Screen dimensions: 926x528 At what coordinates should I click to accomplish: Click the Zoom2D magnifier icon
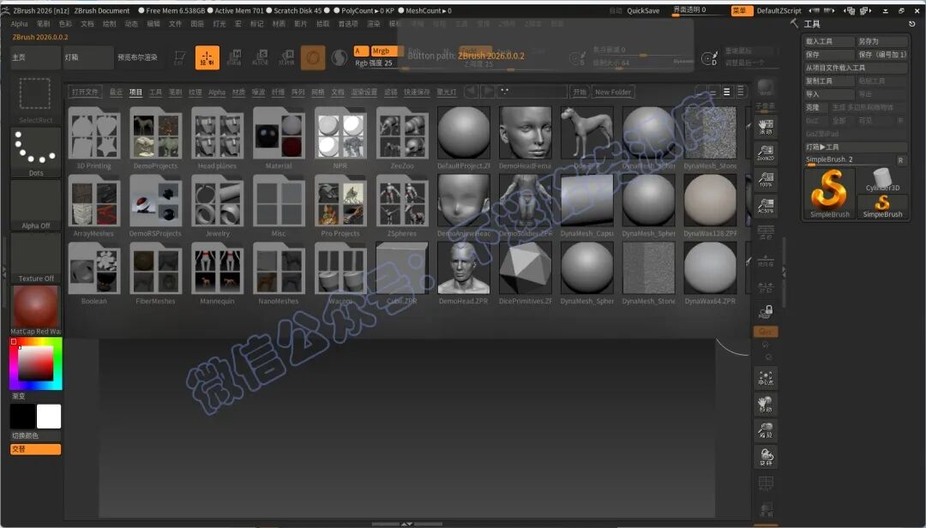pos(766,153)
